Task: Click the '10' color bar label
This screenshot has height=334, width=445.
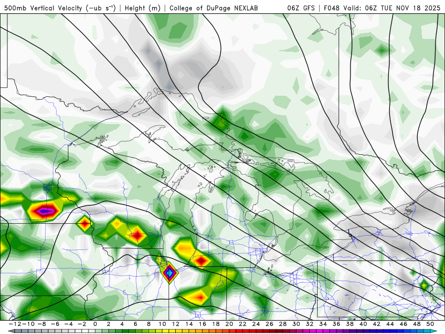Action: point(162,324)
